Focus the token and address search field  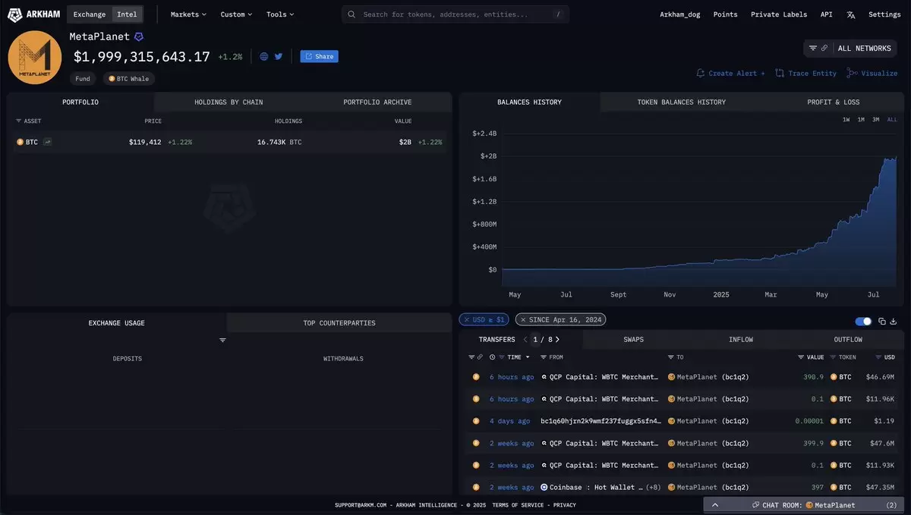tap(455, 14)
